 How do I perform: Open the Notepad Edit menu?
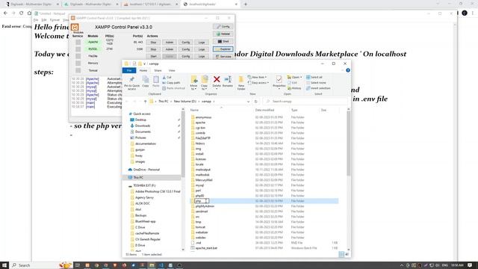click(44, 20)
